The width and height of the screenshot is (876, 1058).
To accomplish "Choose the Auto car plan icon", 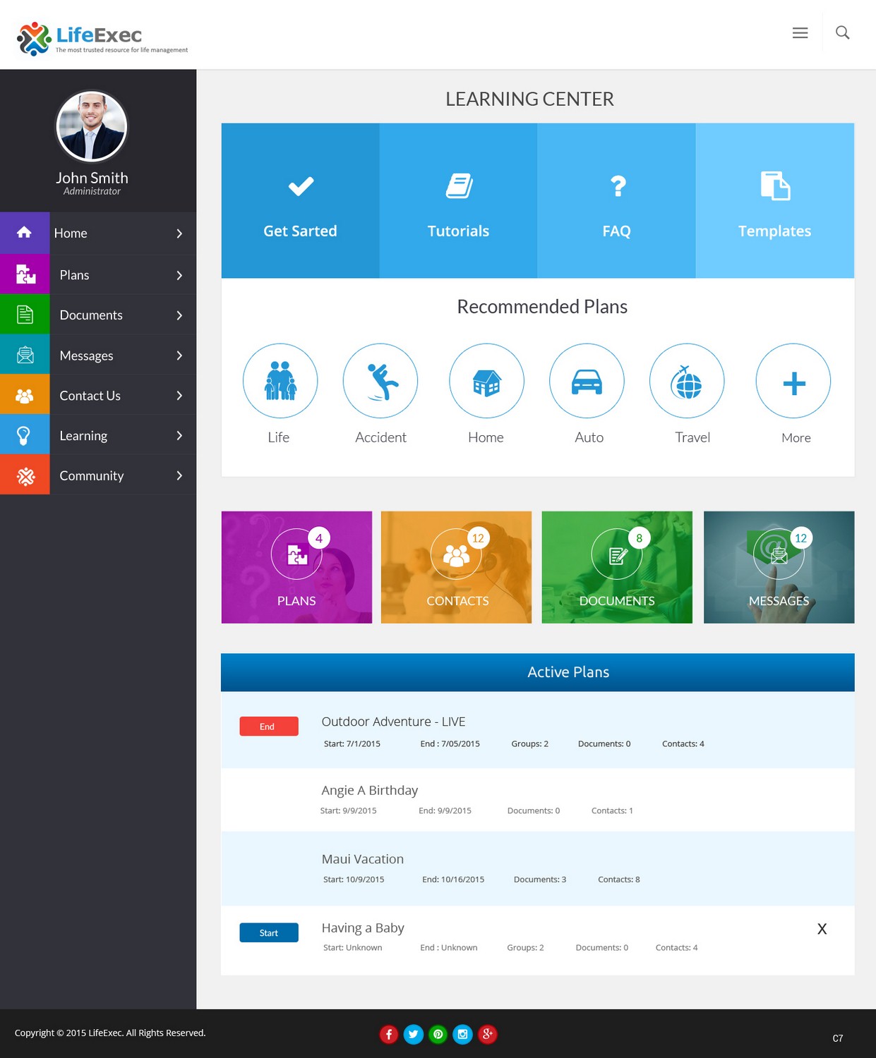I will pyautogui.click(x=587, y=381).
